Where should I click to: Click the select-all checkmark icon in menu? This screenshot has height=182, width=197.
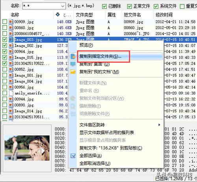tap(73, 156)
